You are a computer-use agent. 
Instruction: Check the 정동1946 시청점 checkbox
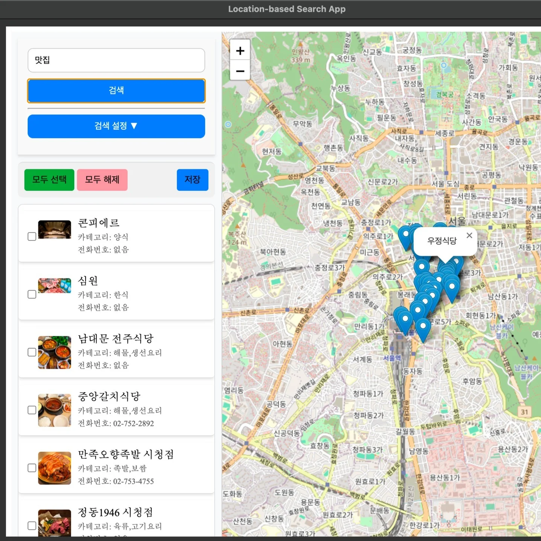tap(32, 526)
